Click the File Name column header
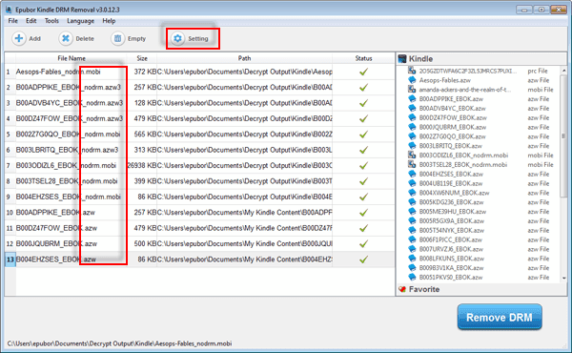The height and width of the screenshot is (353, 572). pyautogui.click(x=71, y=58)
